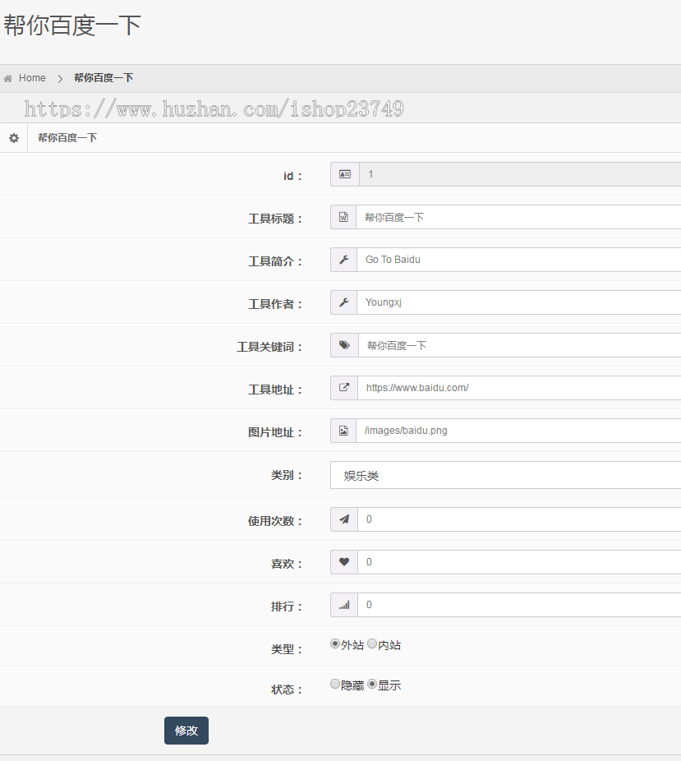Click the external link icon beside 工具地址
This screenshot has width=681, height=761.
tap(344, 388)
